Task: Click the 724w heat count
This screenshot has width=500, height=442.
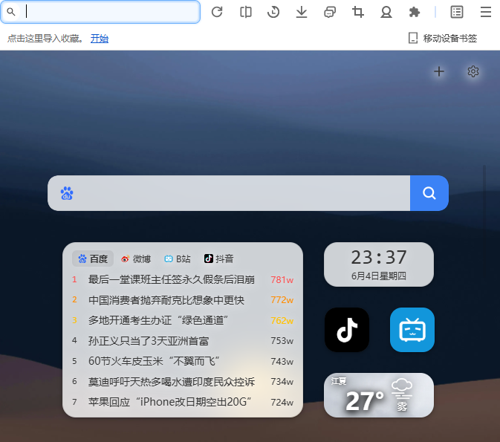Action: click(x=282, y=402)
